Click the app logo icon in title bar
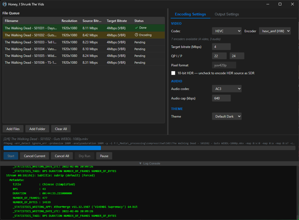299x220 pixels. [x=5, y=4]
